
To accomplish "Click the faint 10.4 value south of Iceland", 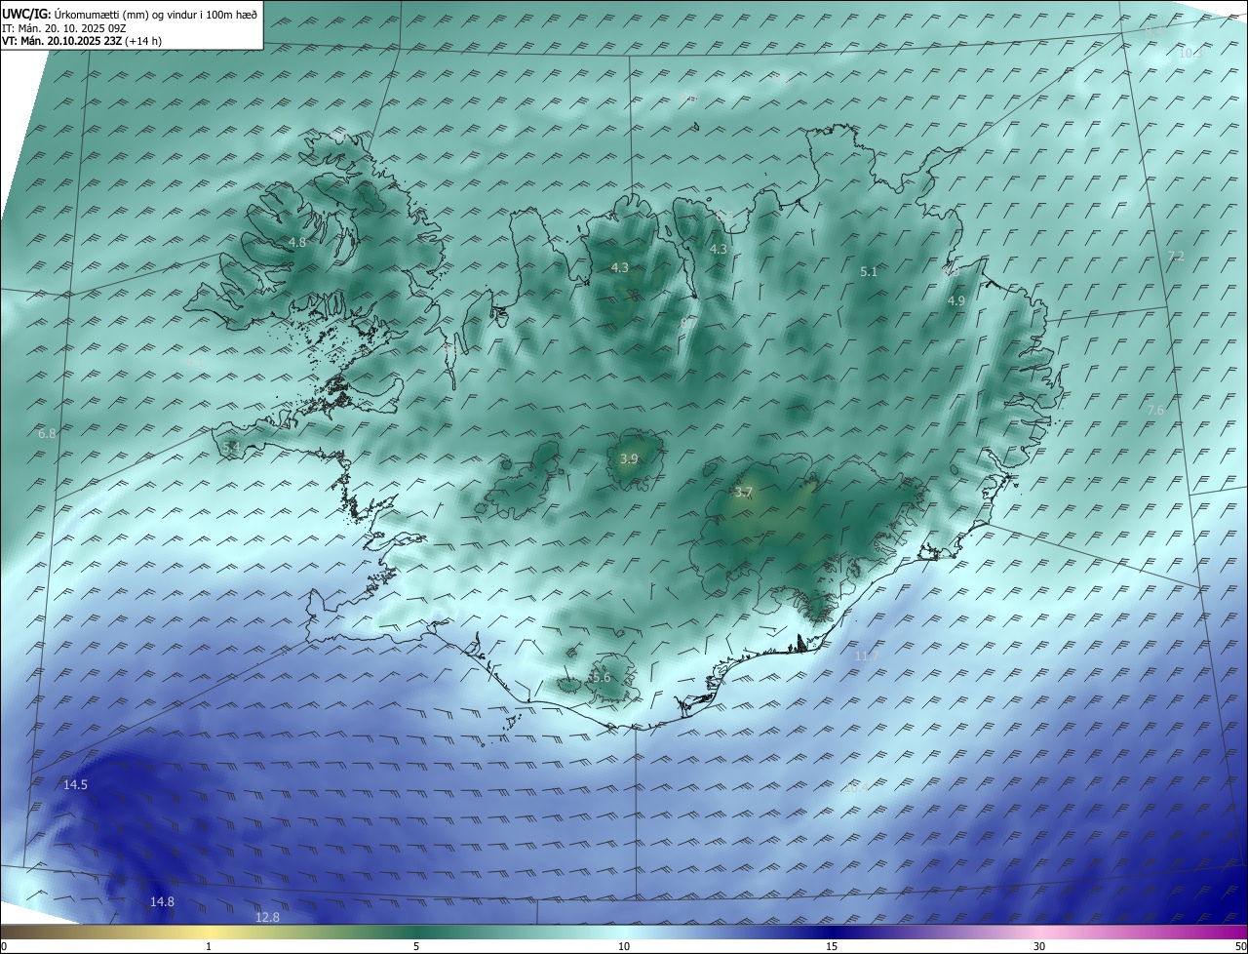I will [x=857, y=786].
